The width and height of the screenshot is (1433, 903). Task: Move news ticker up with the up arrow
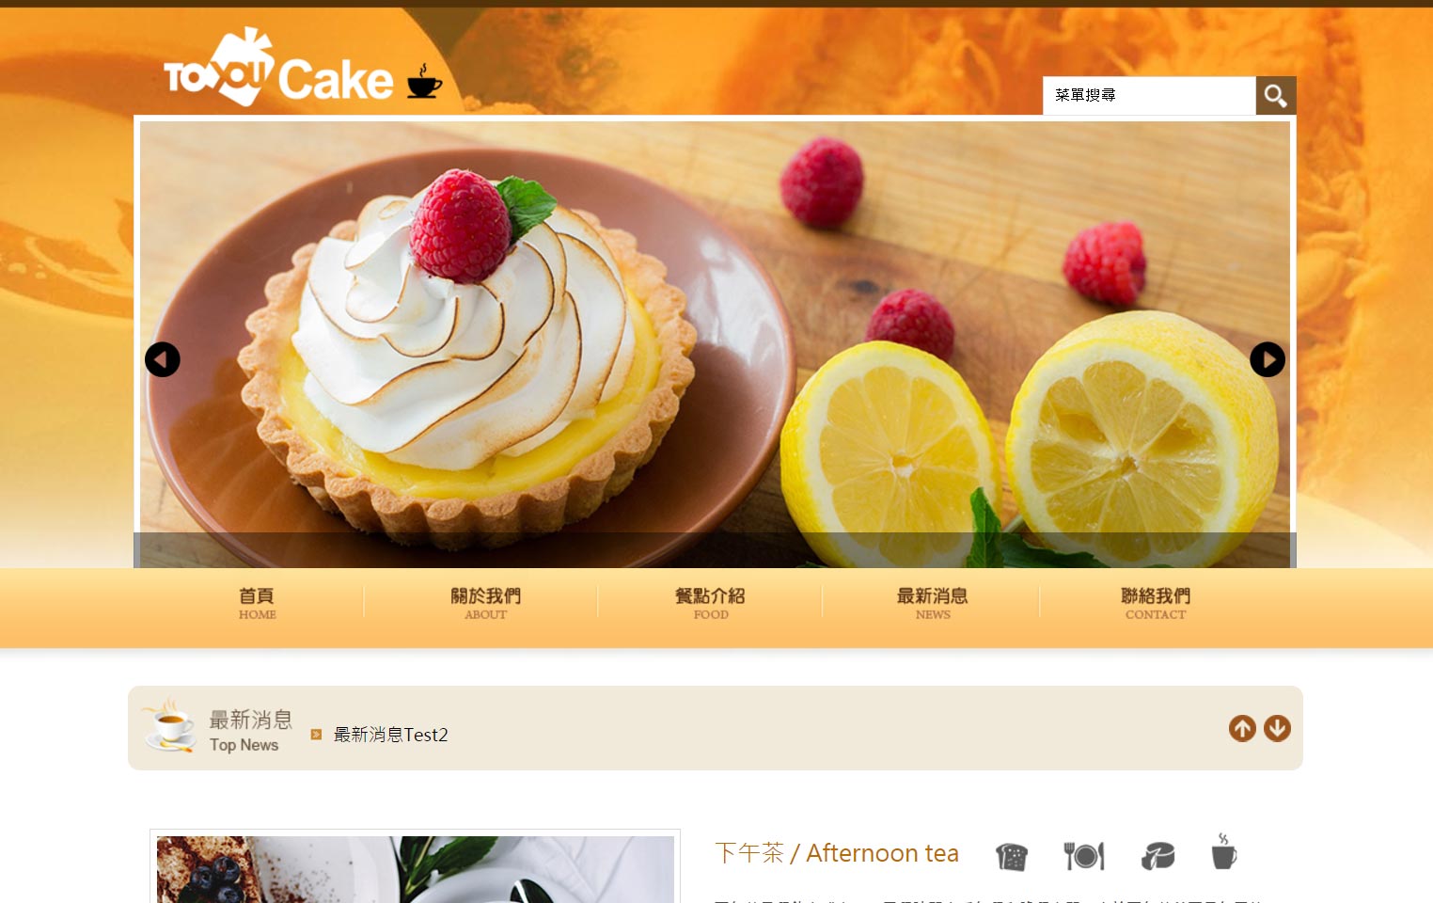click(x=1242, y=728)
